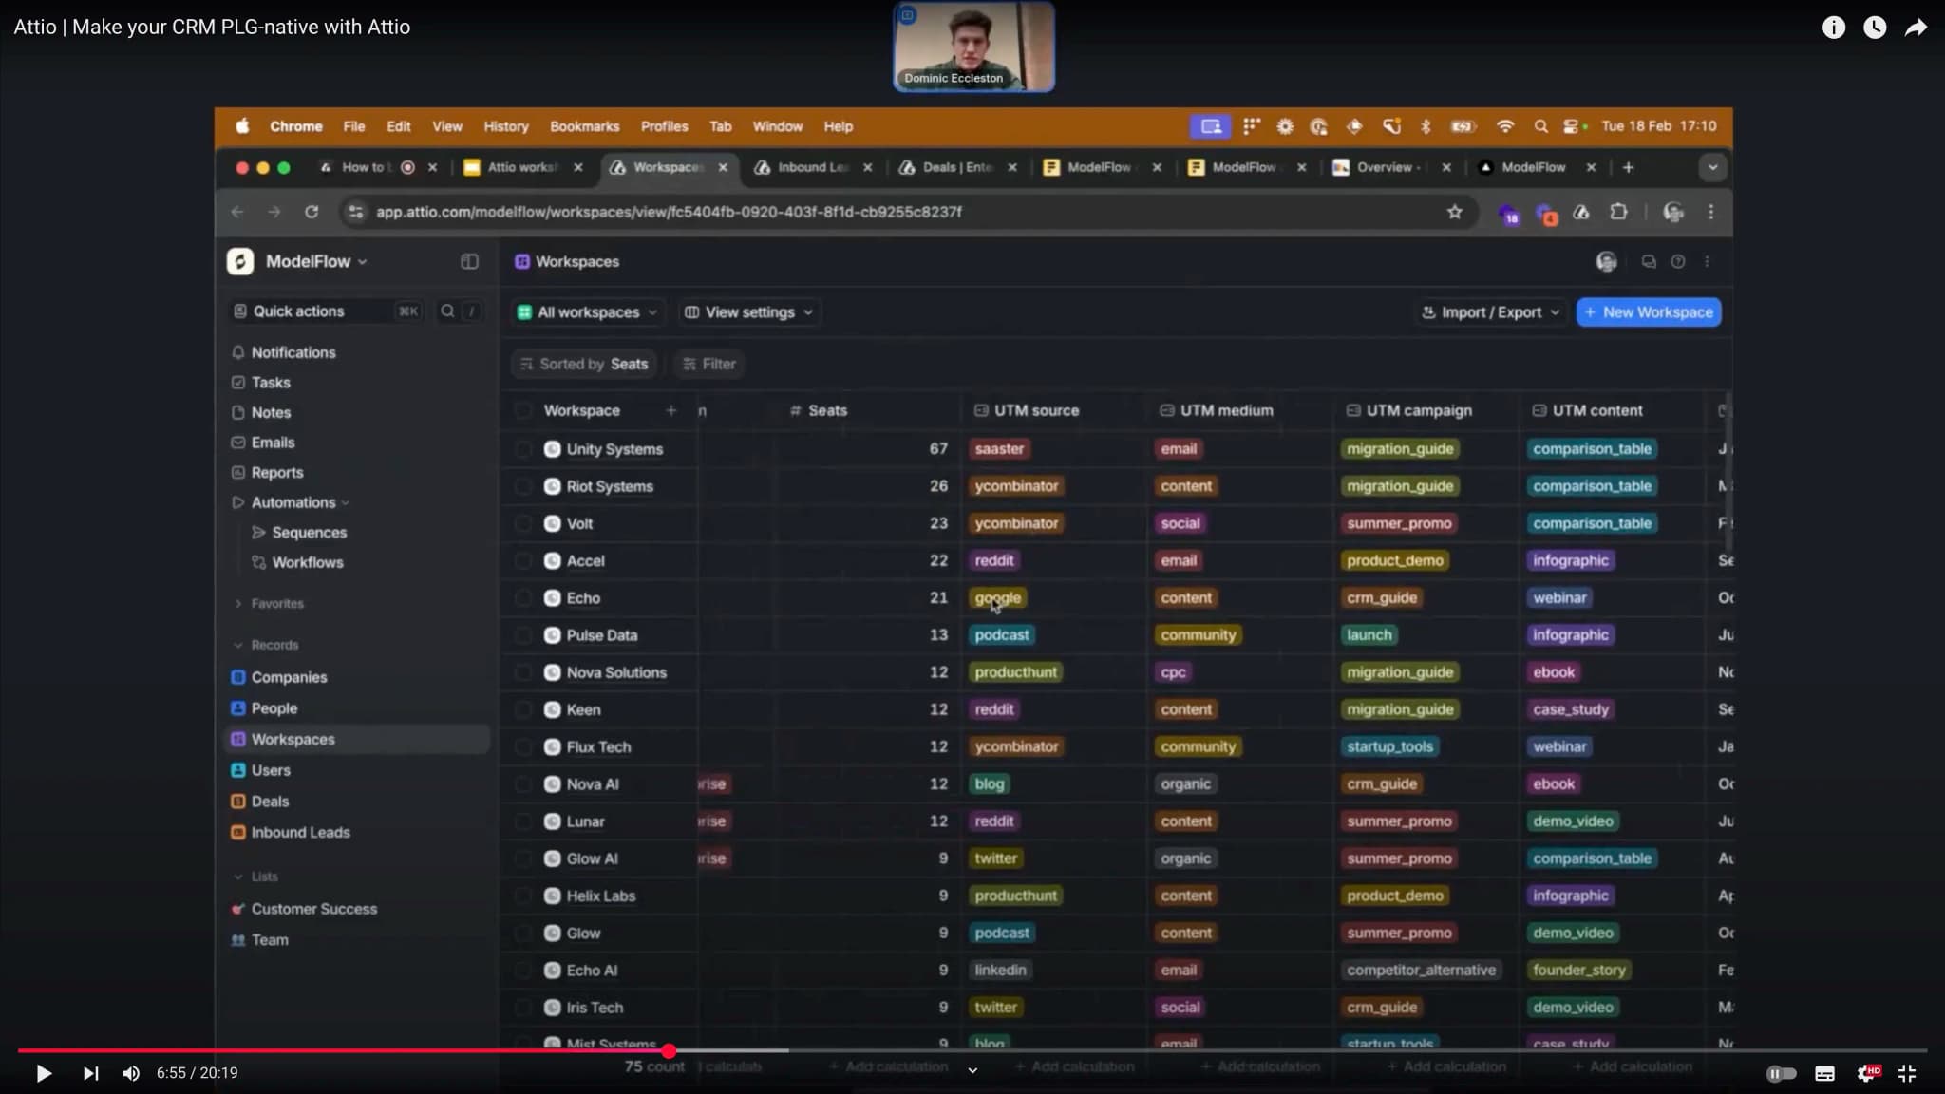Seek on the video progress bar
Image resolution: width=1945 pixels, height=1094 pixels.
point(1140,1050)
